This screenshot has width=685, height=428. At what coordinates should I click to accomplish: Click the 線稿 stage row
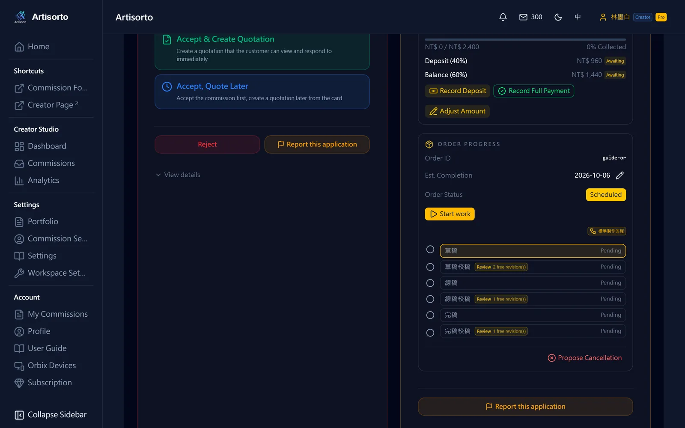[x=533, y=283]
